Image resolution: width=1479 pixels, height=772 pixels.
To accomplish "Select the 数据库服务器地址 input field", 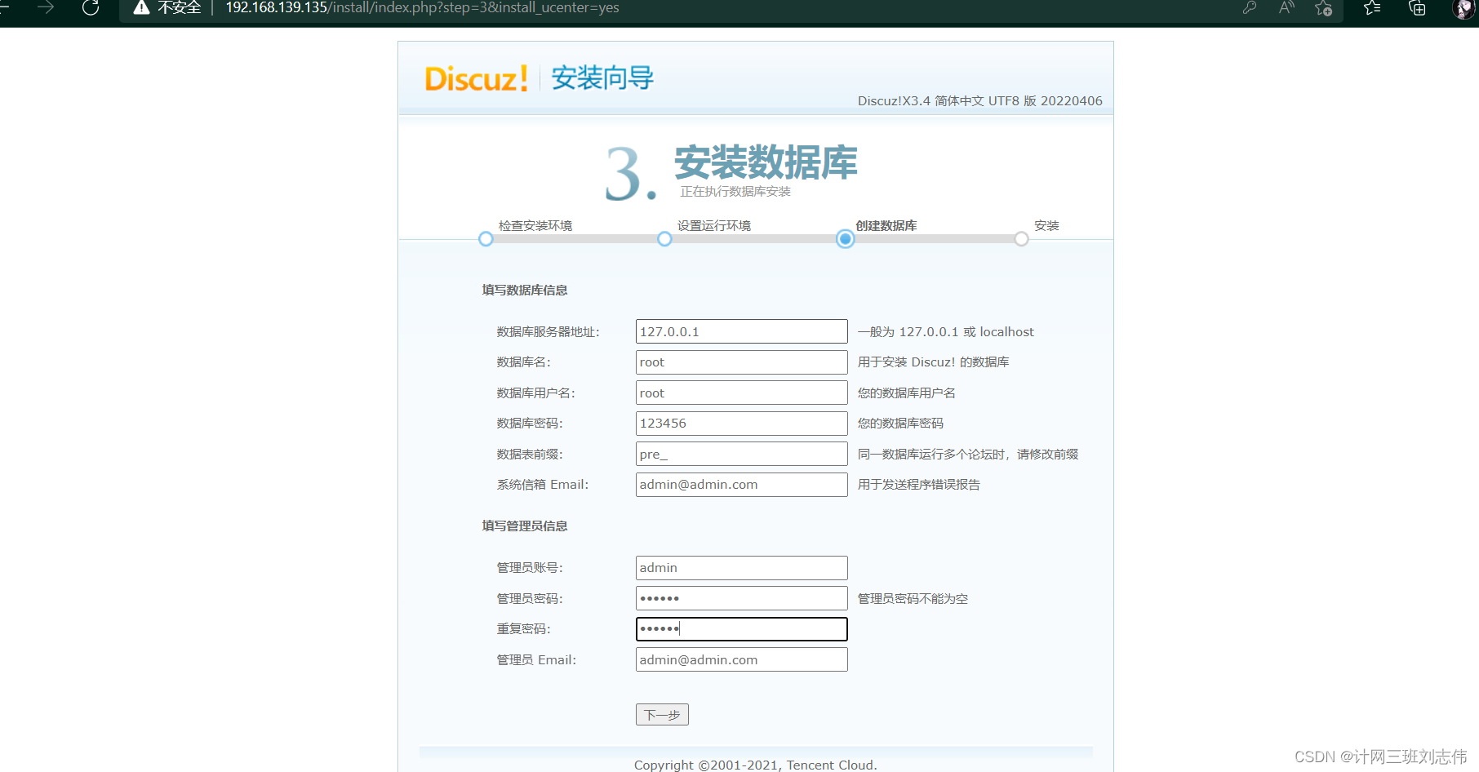I will click(740, 331).
